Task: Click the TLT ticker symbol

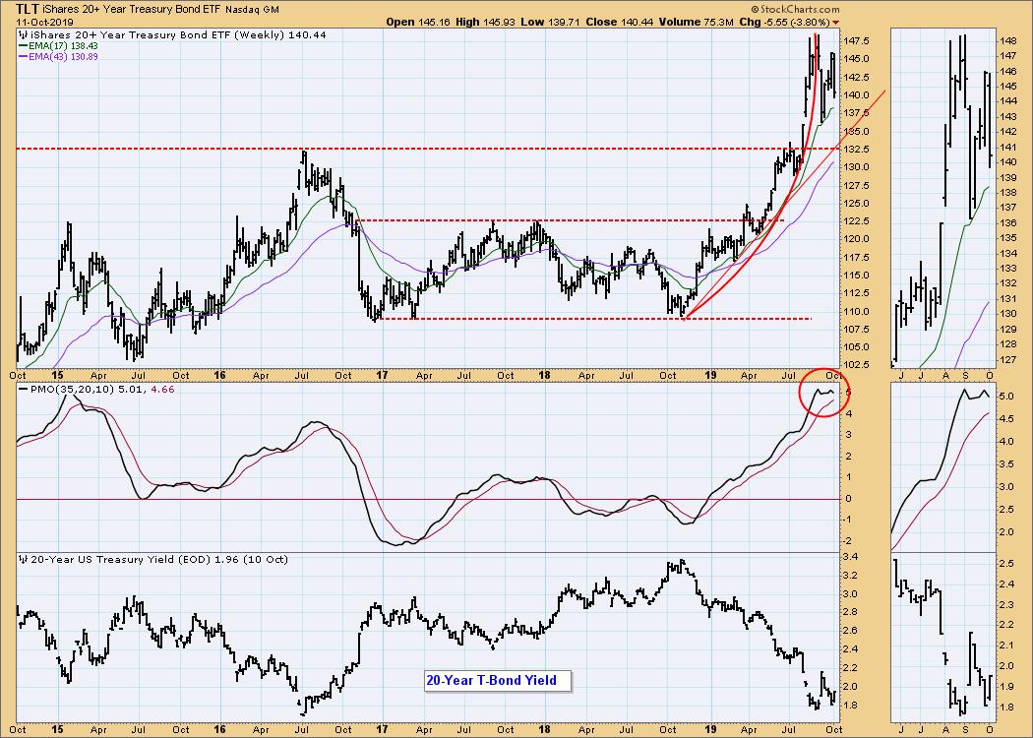Action: tap(27, 9)
